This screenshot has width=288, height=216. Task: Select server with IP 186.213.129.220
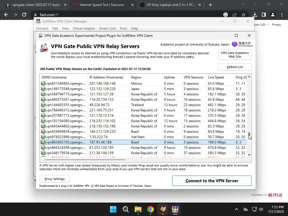point(143,132)
